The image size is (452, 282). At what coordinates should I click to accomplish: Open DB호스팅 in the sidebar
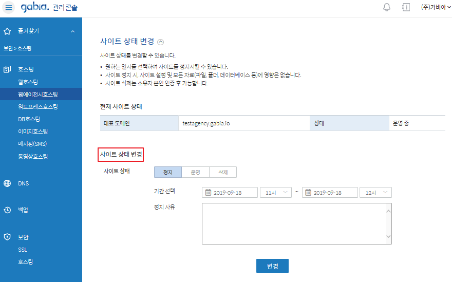coord(29,119)
